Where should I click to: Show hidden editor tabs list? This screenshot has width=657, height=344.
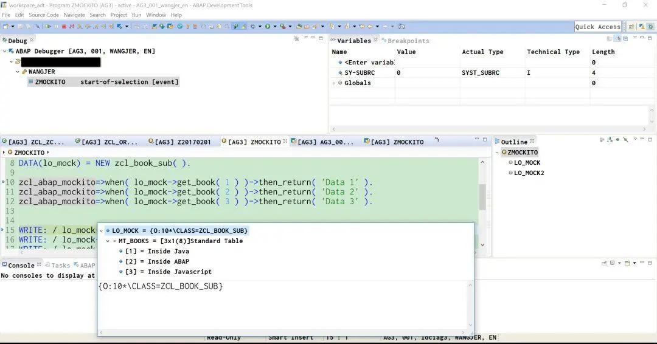pos(437,140)
